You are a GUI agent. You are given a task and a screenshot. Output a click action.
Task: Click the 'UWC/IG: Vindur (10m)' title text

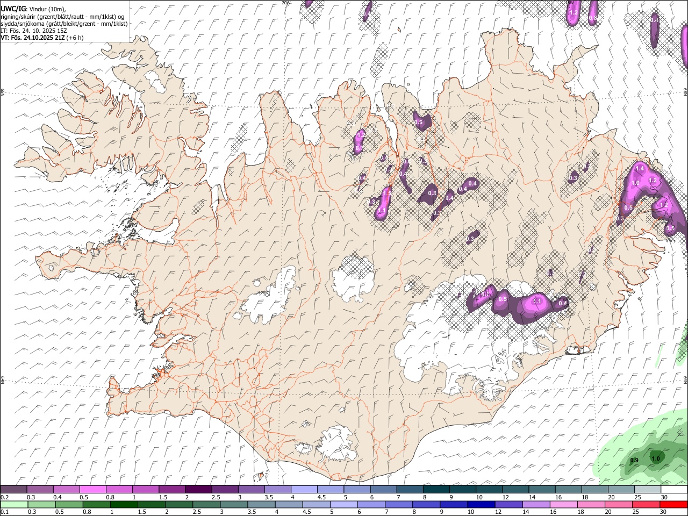[33, 9]
